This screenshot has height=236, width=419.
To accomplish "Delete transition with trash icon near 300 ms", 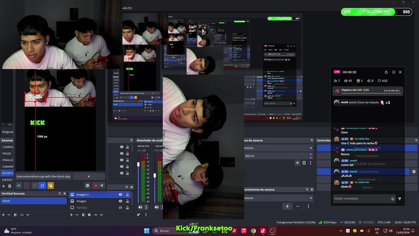I will tap(304, 163).
